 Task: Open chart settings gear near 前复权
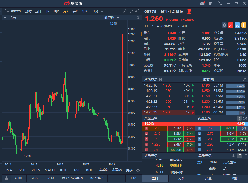[138, 18]
